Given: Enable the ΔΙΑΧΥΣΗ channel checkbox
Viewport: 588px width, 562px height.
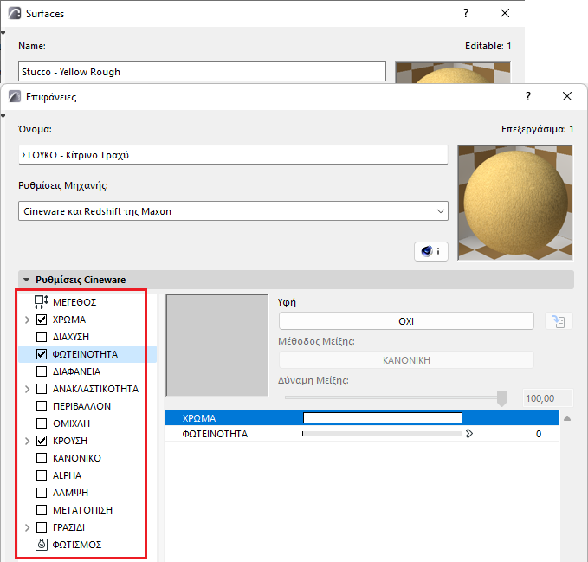Looking at the screenshot, I should point(42,337).
